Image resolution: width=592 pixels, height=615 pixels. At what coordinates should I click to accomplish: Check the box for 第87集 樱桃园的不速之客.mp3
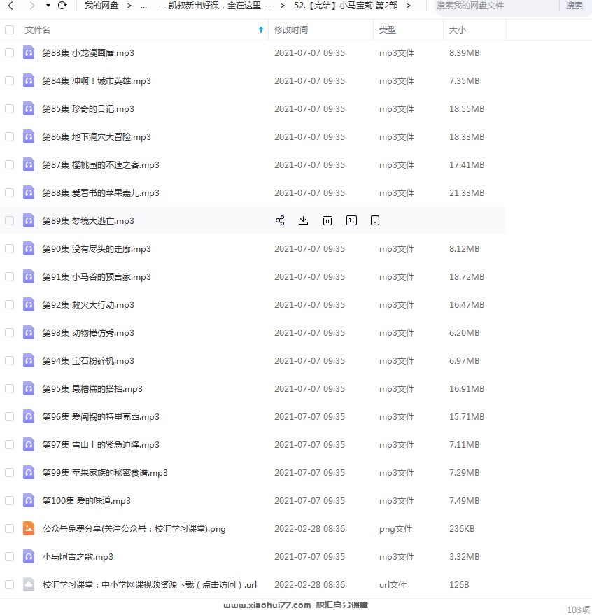[9, 164]
